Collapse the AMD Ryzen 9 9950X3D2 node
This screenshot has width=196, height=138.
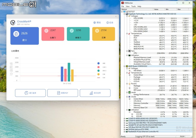(x=124, y=66)
